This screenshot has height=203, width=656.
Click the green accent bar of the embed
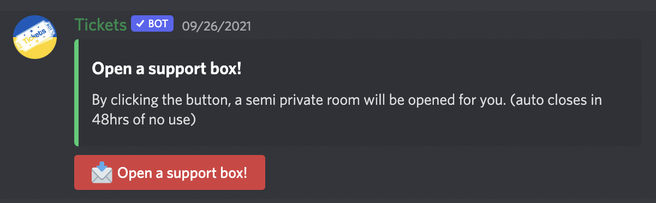point(76,92)
